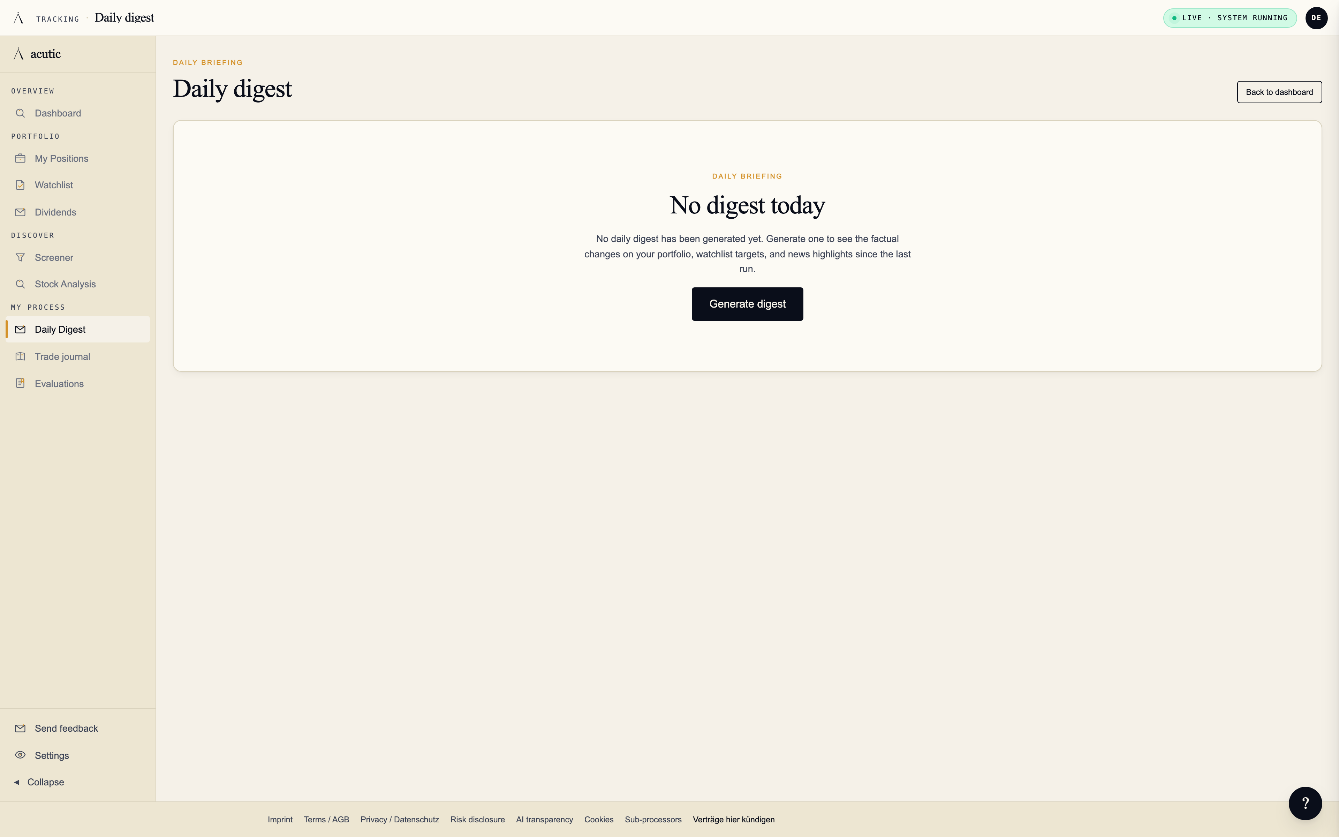Select Screener in Discover section
Viewport: 1339px width, 837px height.
77,257
